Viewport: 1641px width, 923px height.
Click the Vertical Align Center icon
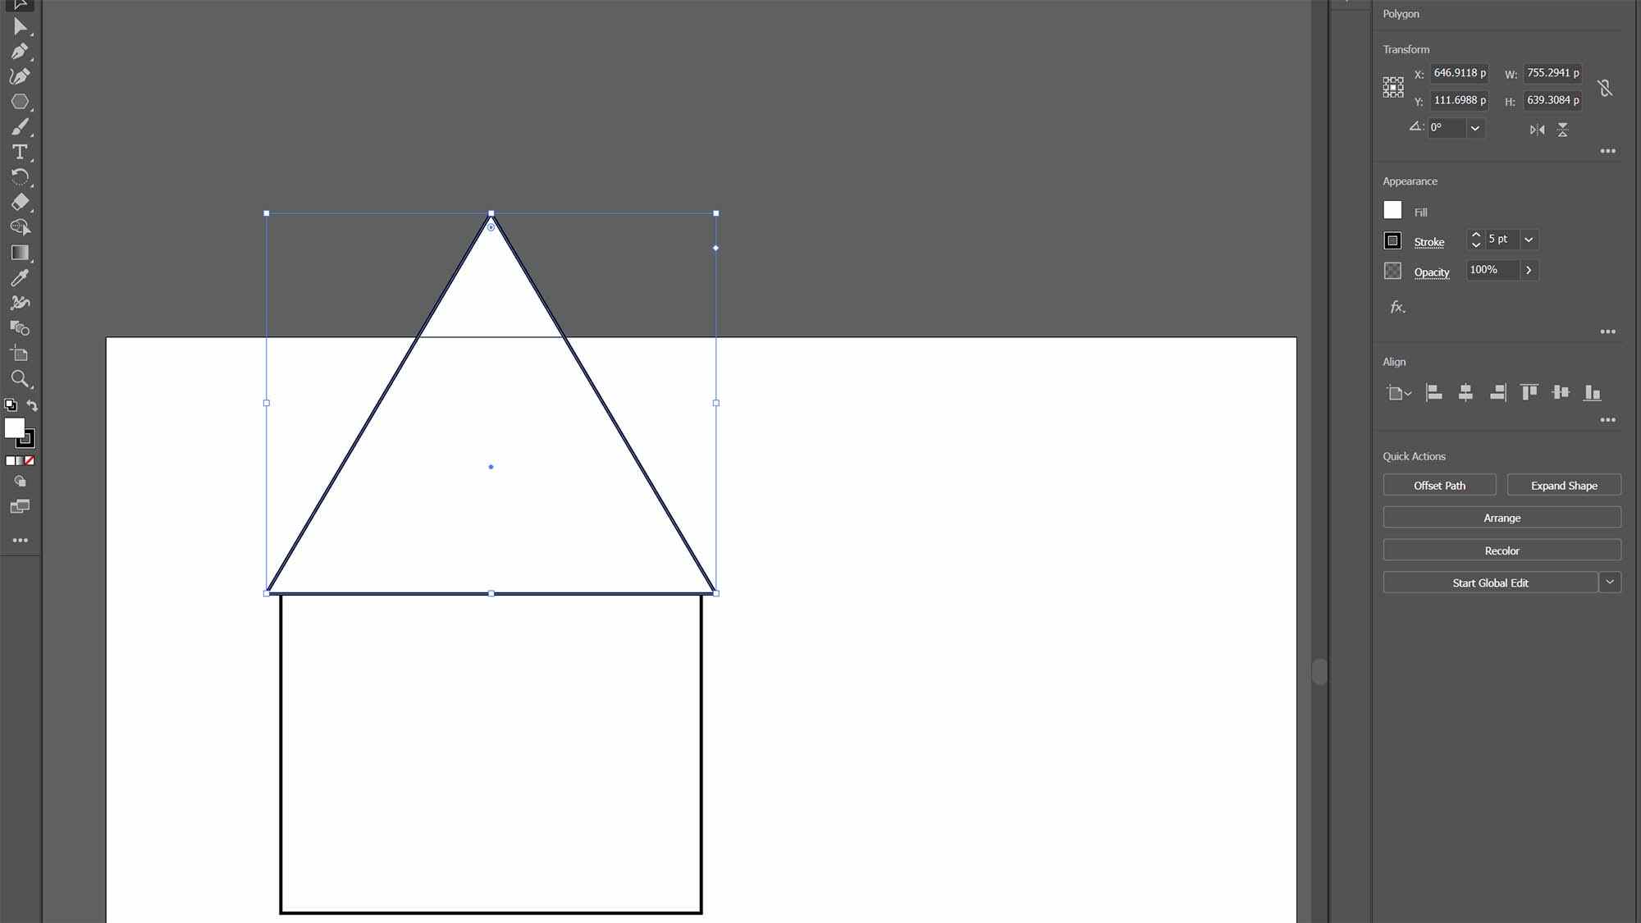pyautogui.click(x=1560, y=391)
